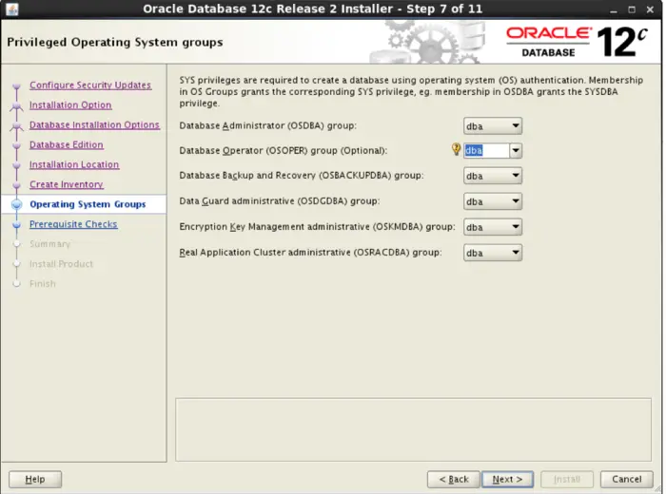This screenshot has height=494, width=666.
Task: Click the Summary step label
Action: (x=49, y=244)
